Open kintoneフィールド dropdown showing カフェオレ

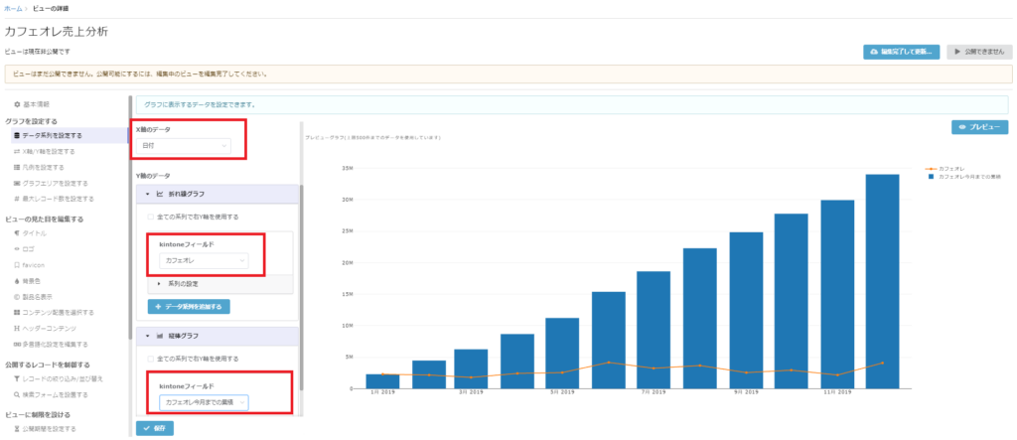pos(204,260)
